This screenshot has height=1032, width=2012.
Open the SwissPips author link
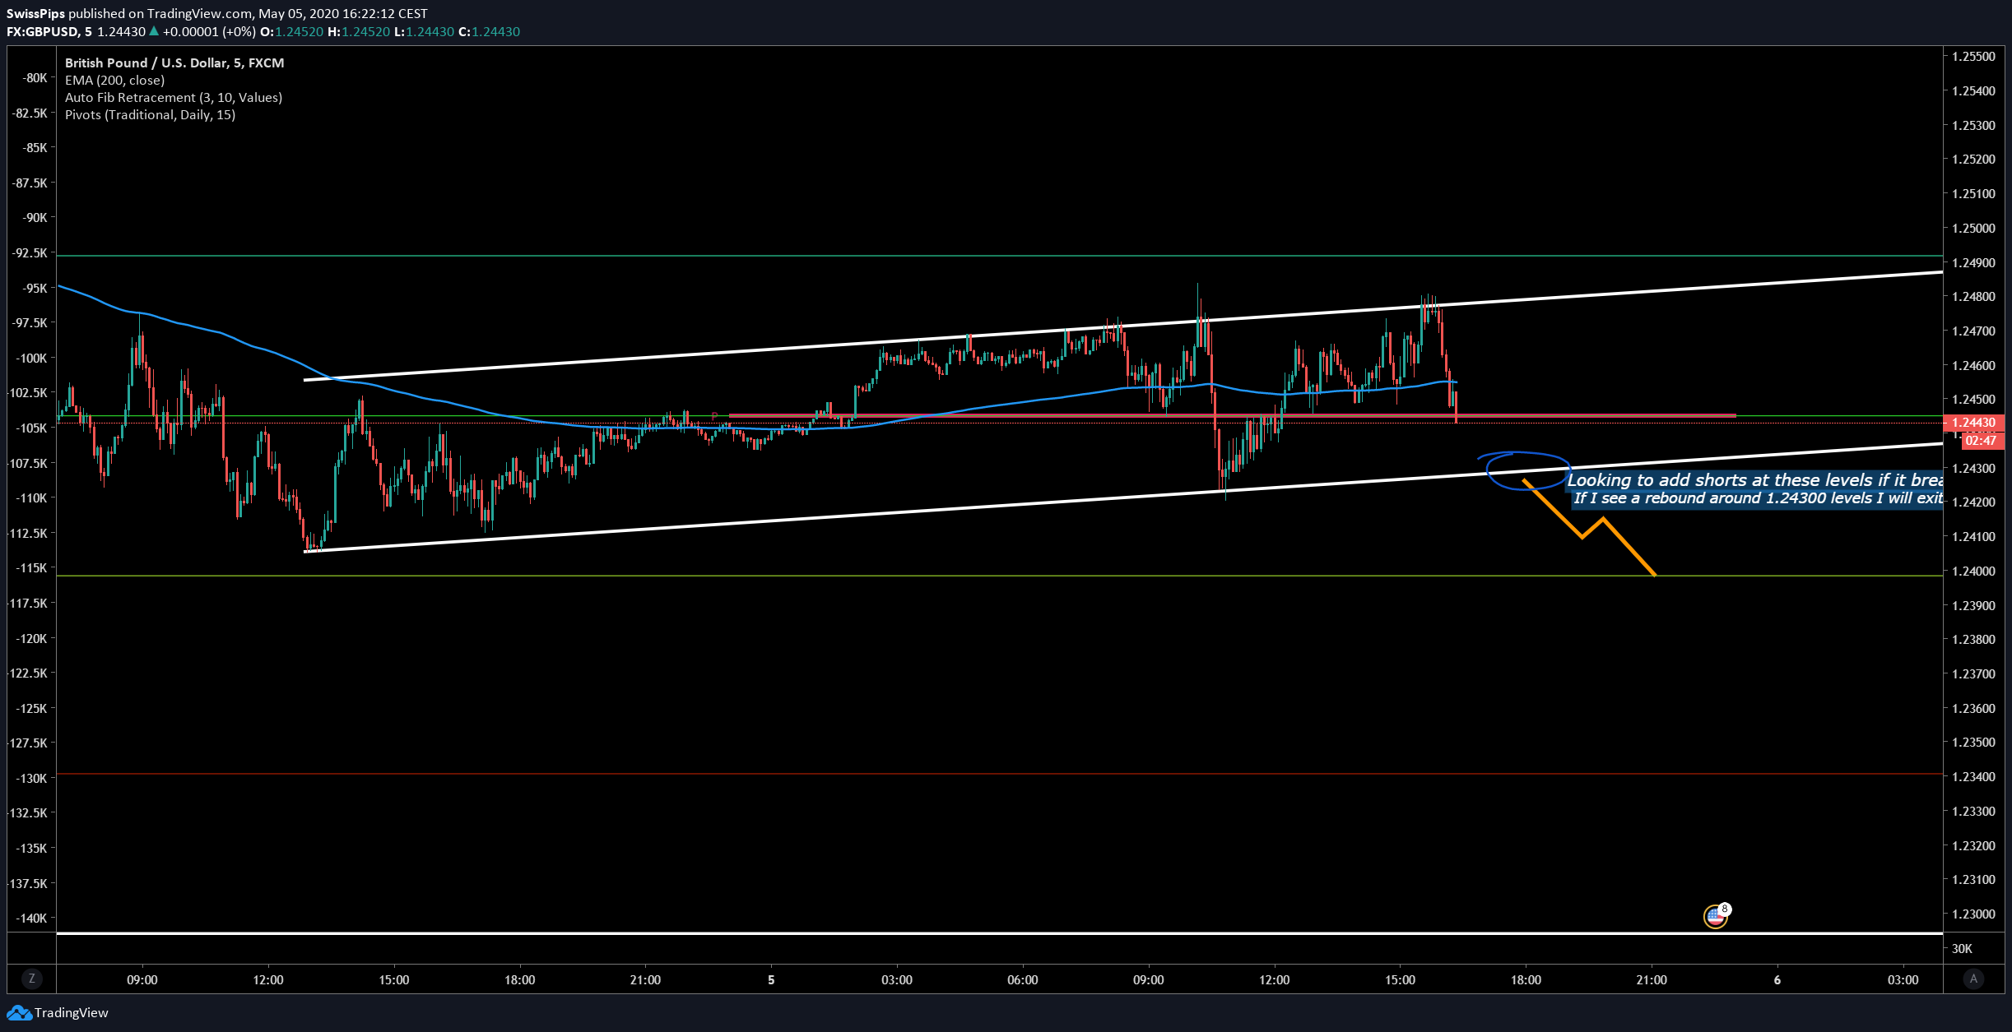tap(35, 13)
